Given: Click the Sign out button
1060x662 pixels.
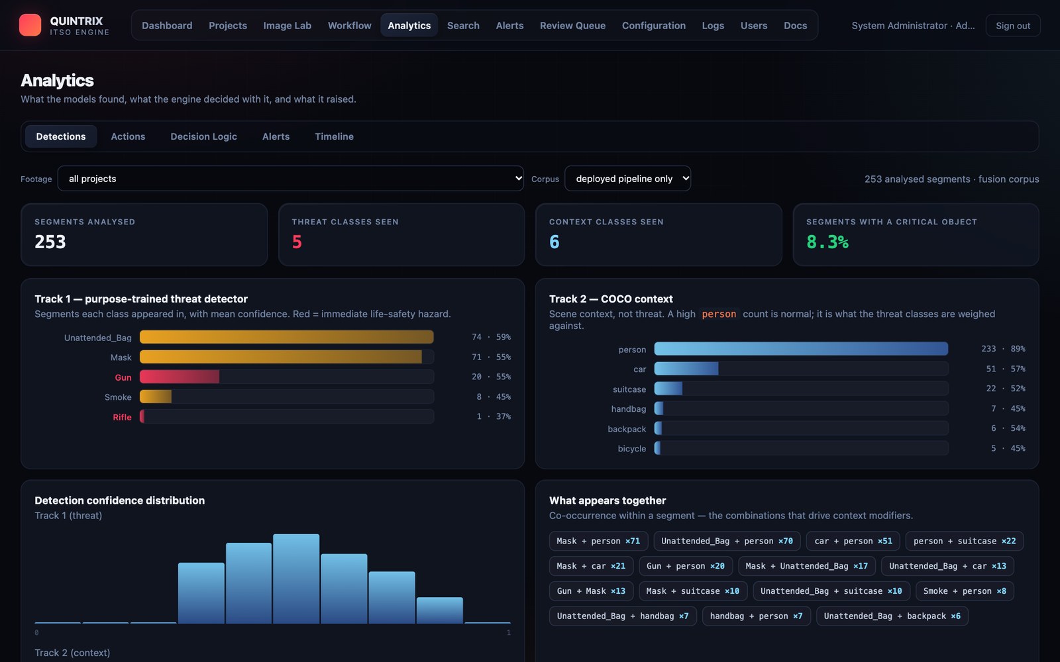Looking at the screenshot, I should point(1013,25).
